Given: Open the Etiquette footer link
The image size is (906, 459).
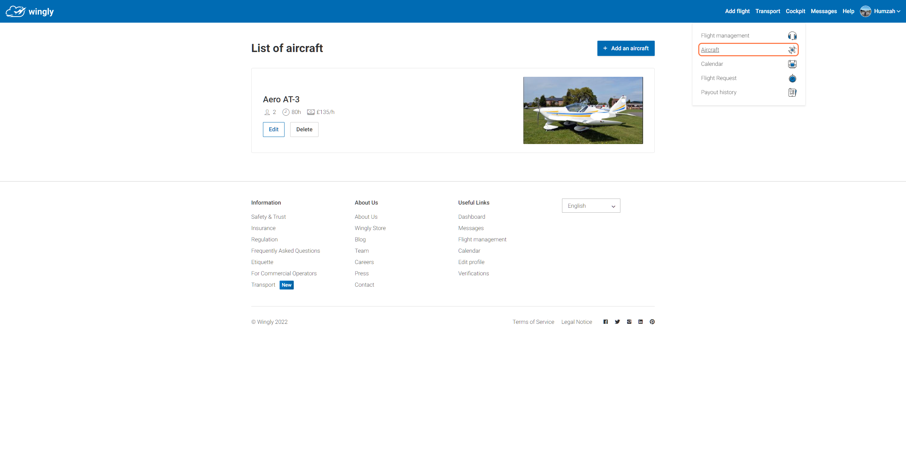Looking at the screenshot, I should coord(262,262).
